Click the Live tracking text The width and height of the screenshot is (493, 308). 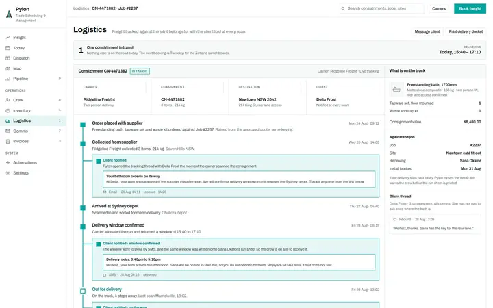(x=369, y=71)
